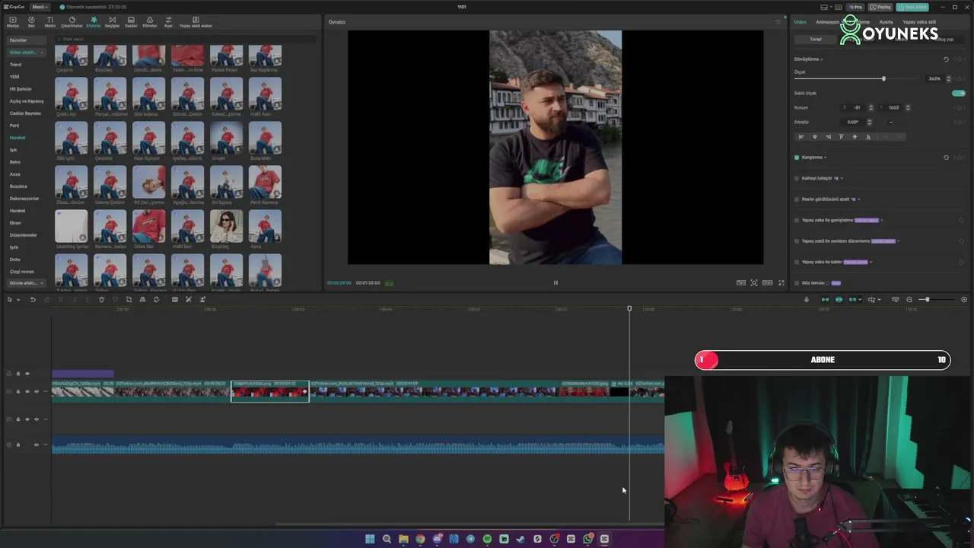
Task: Select the Hit Şarkılar category
Action: (x=21, y=89)
